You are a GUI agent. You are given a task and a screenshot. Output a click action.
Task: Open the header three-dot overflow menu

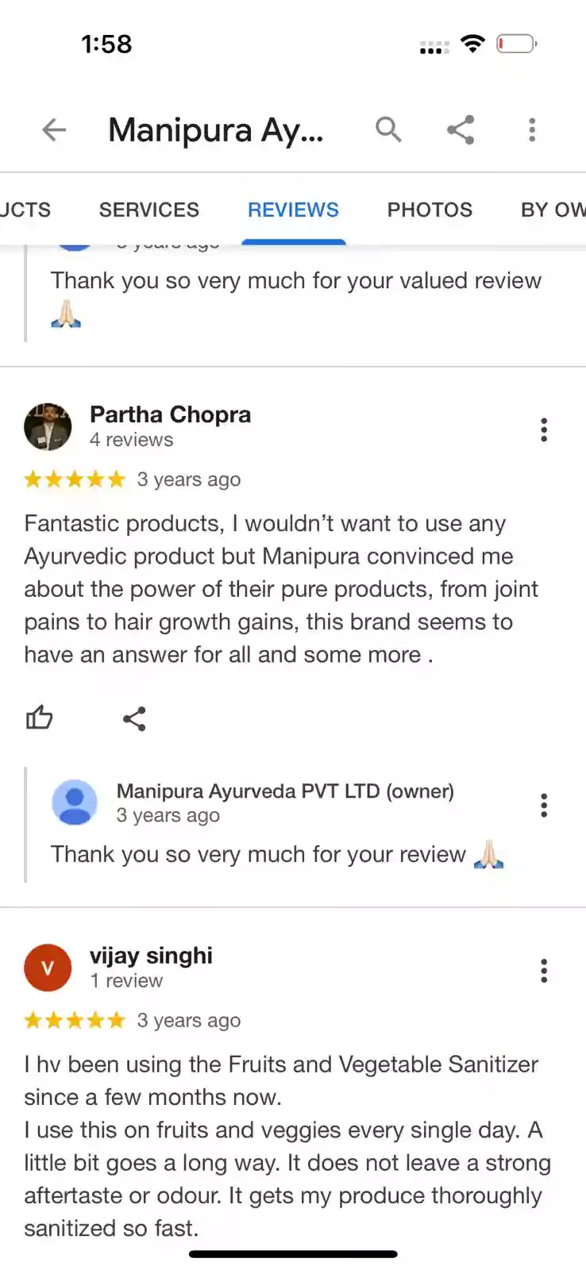click(532, 129)
